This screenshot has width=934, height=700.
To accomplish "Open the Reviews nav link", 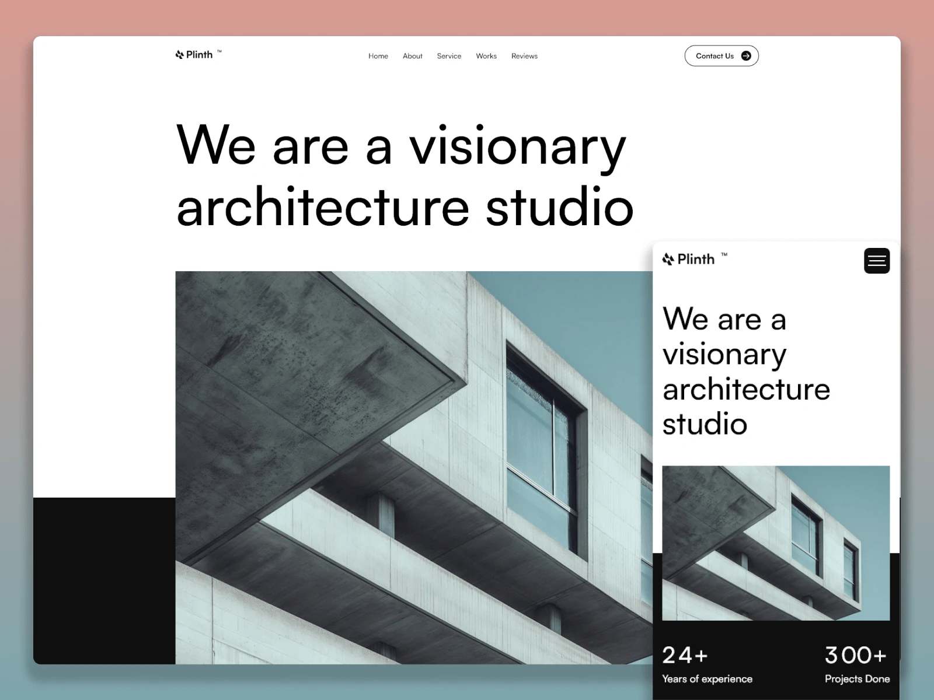I will pyautogui.click(x=524, y=56).
